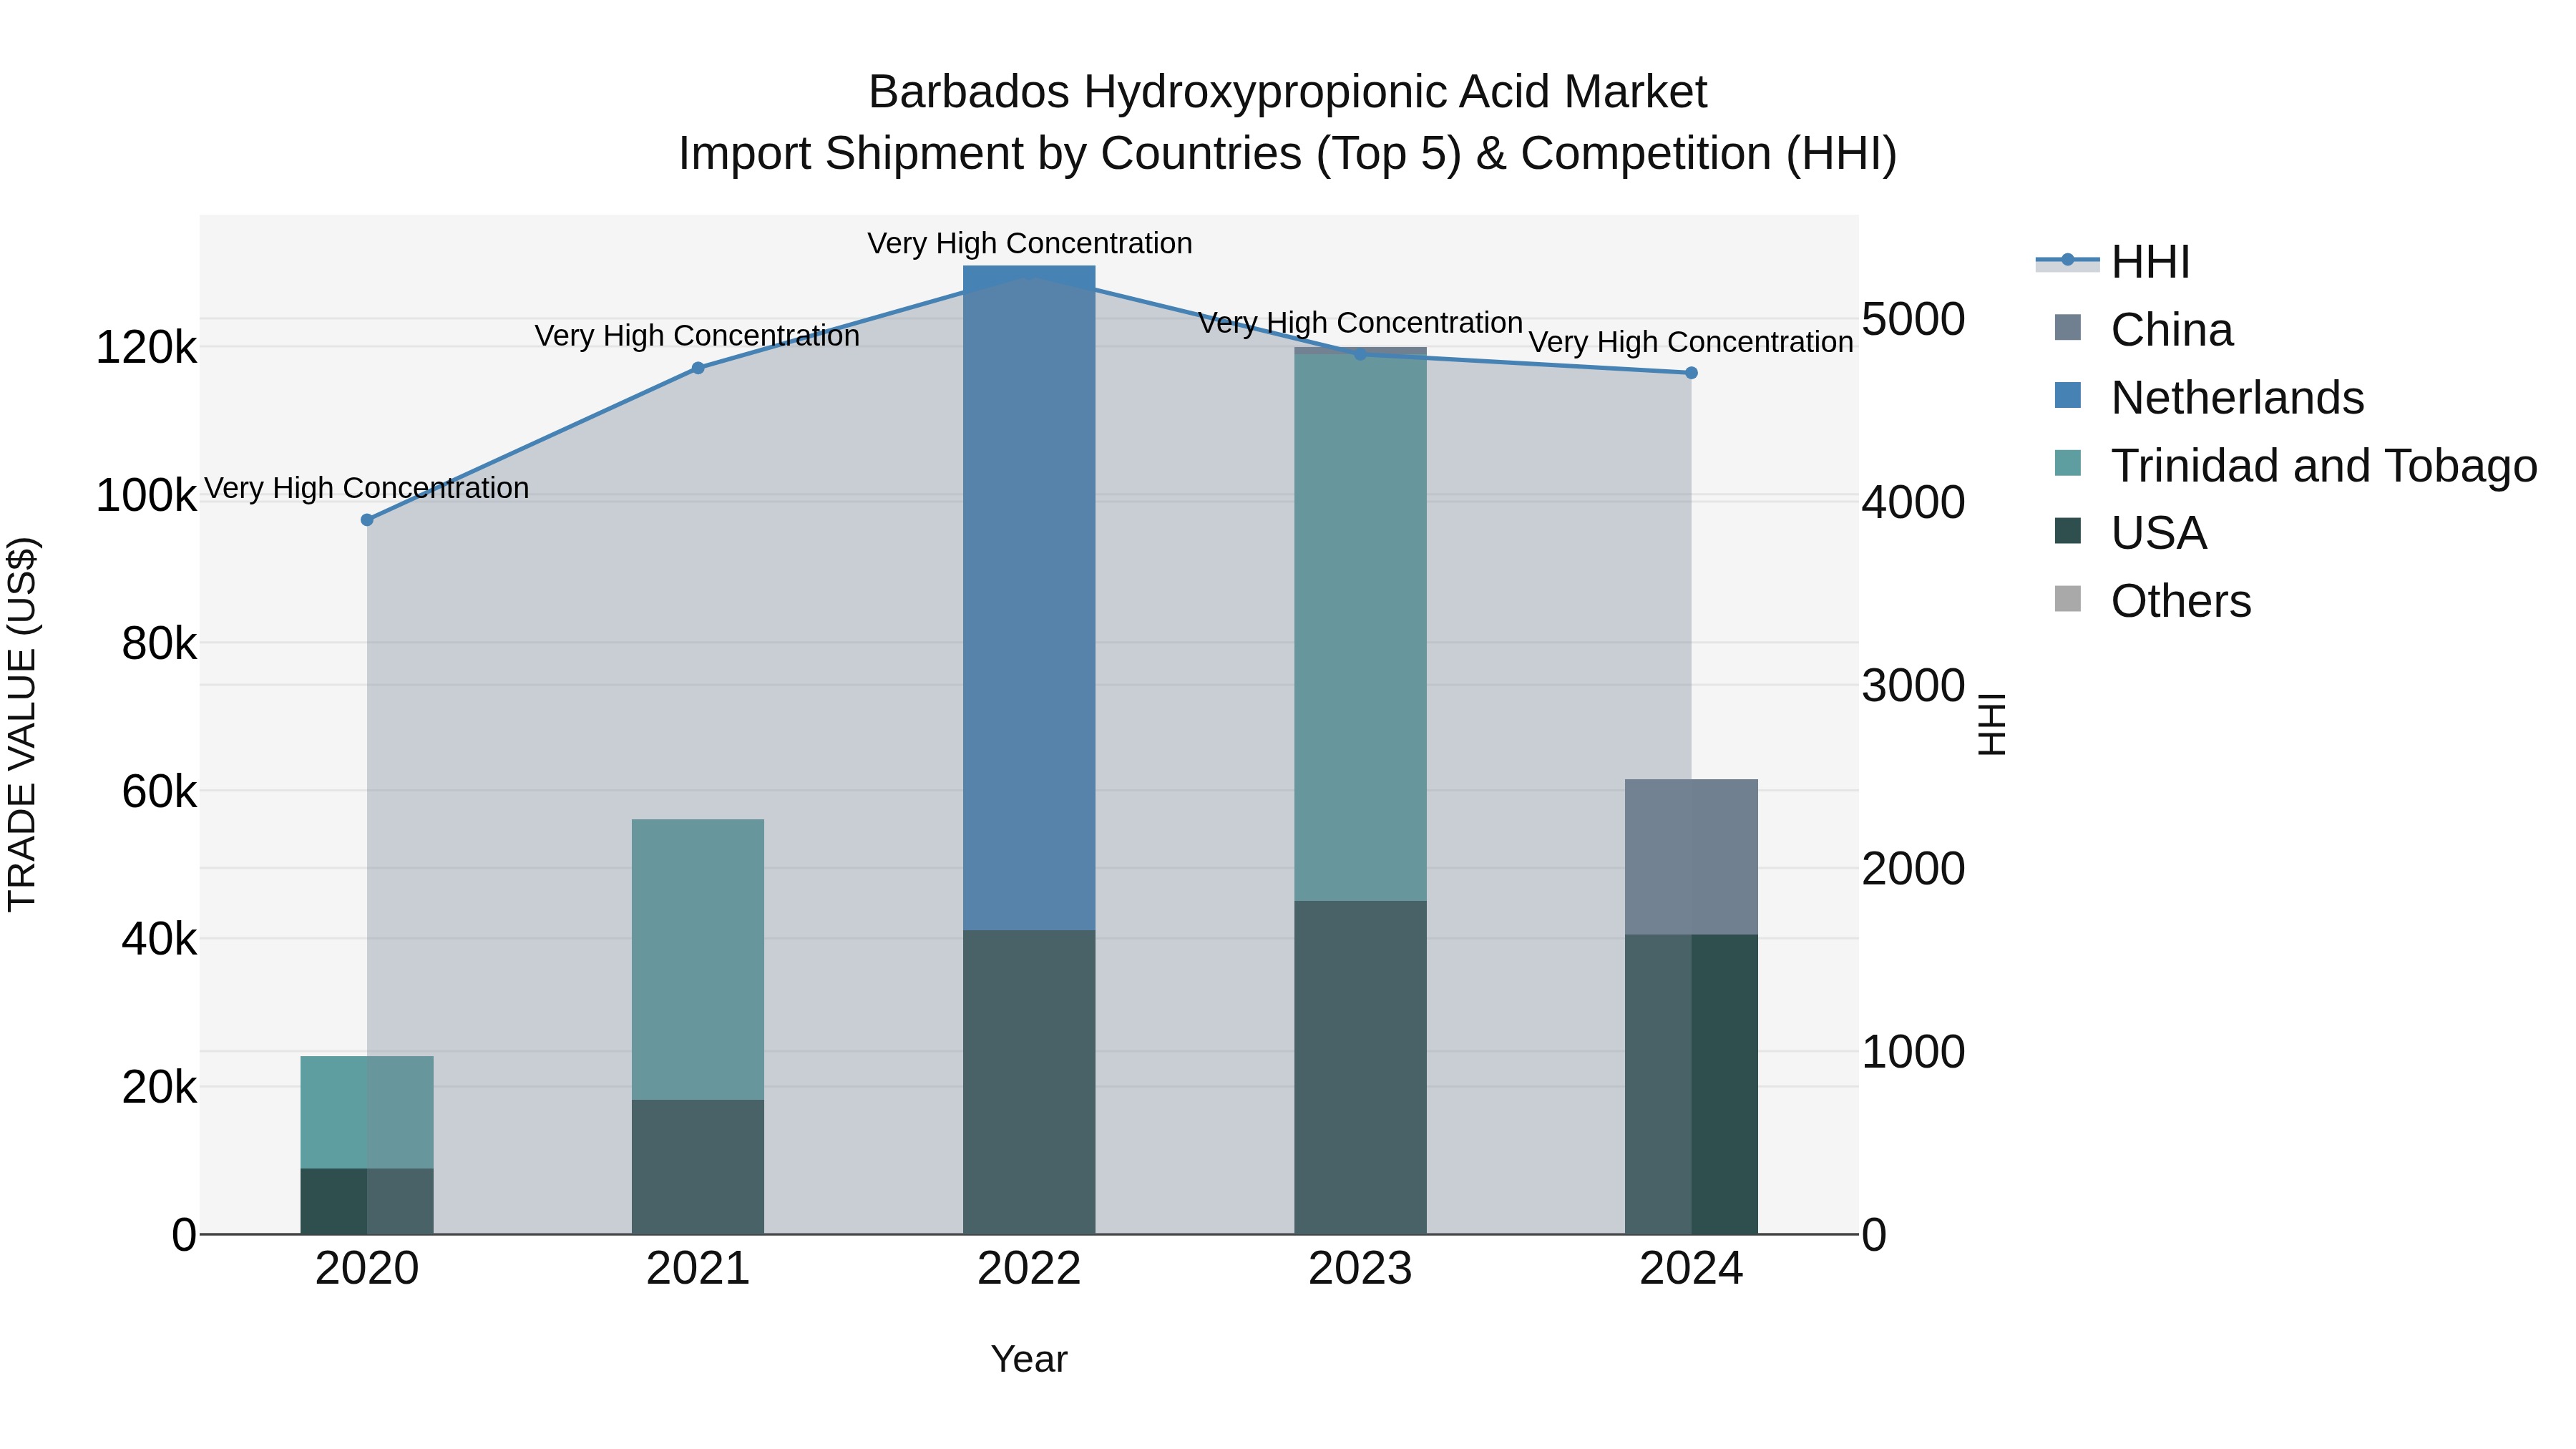Select the 2021 HHI data point

[x=698, y=368]
